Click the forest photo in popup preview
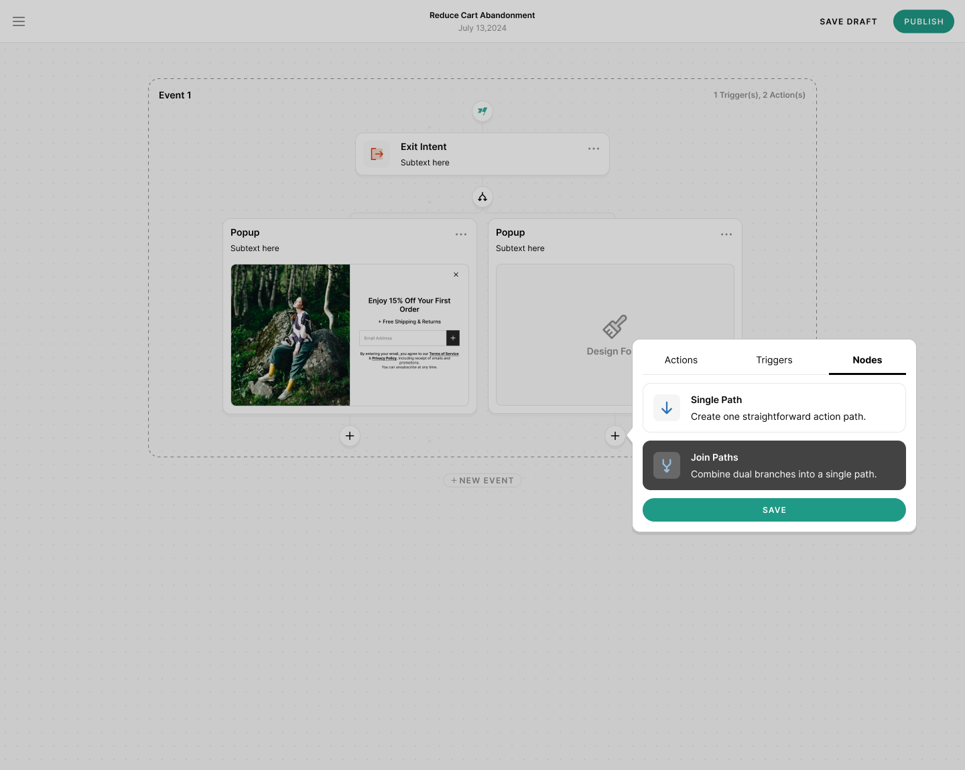 coord(290,335)
